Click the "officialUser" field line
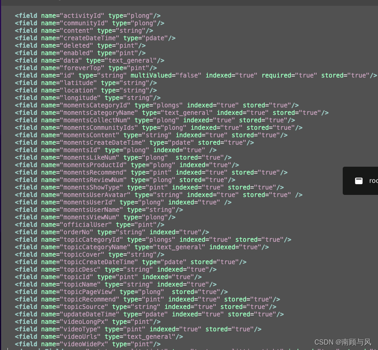The image size is (378, 350). (83, 224)
